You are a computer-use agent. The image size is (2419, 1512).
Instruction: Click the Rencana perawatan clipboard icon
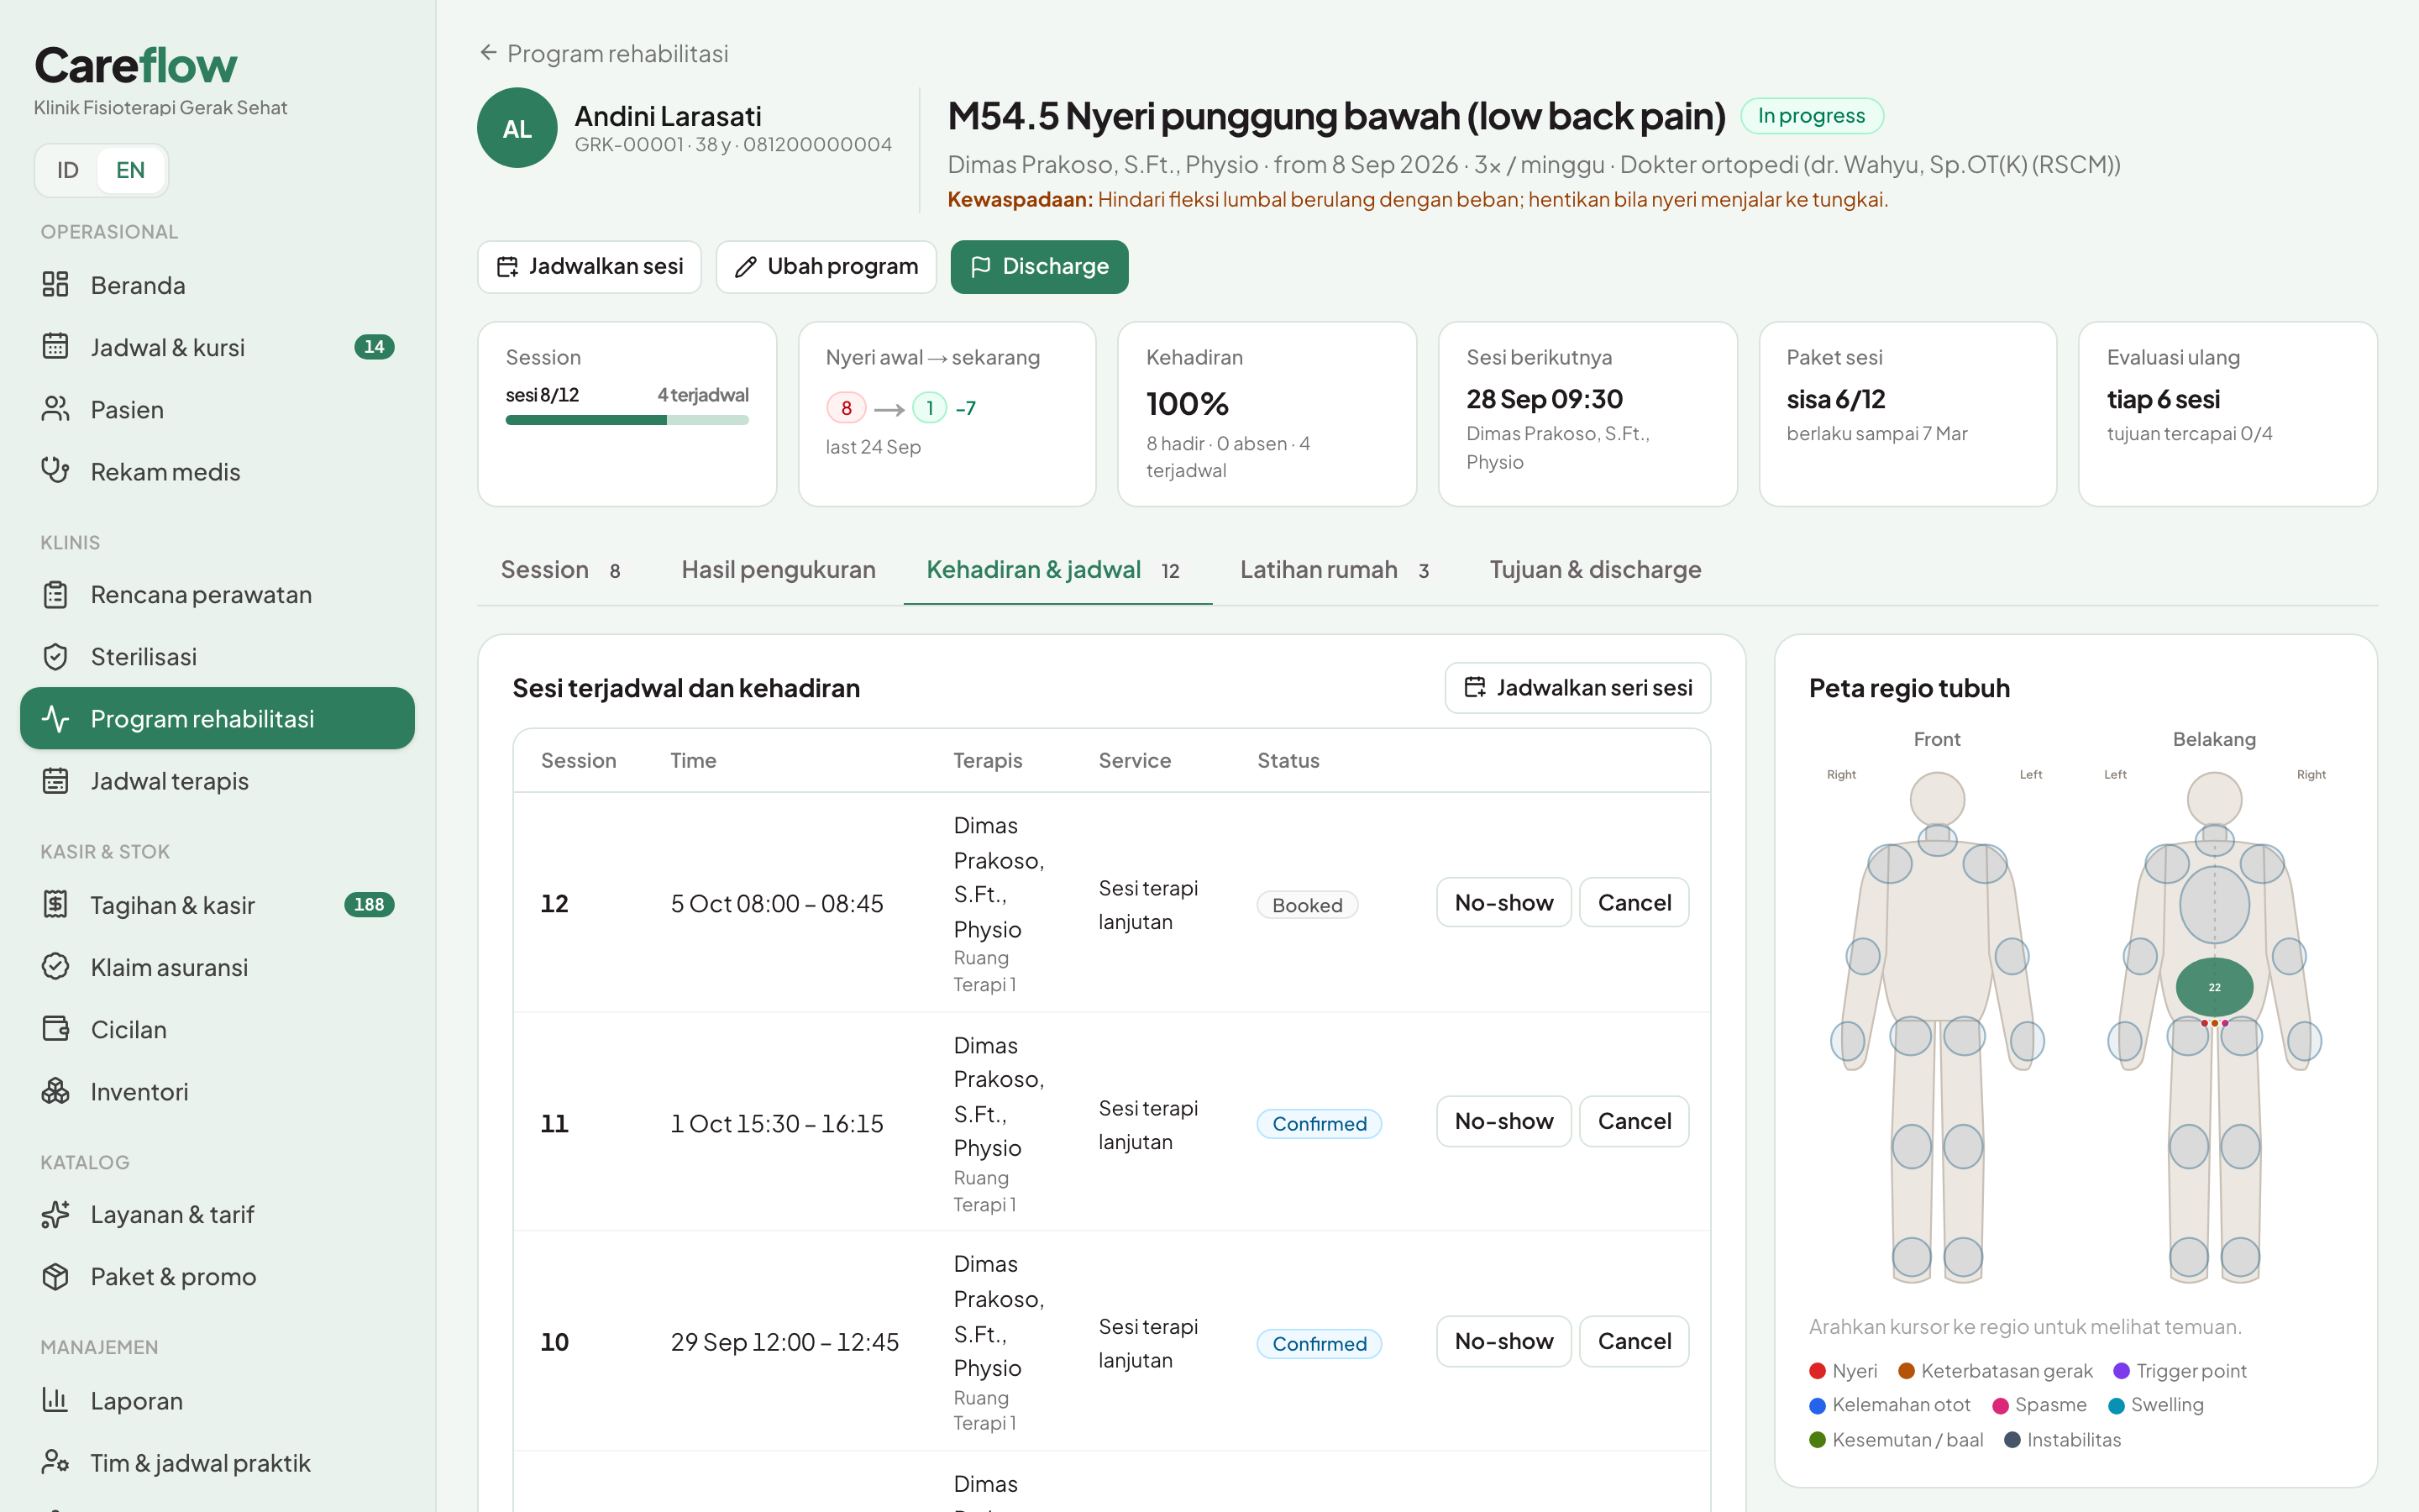click(55, 595)
